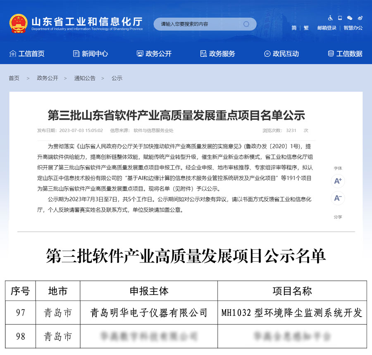Switch to Traditional Chinese (繁)

306,28
